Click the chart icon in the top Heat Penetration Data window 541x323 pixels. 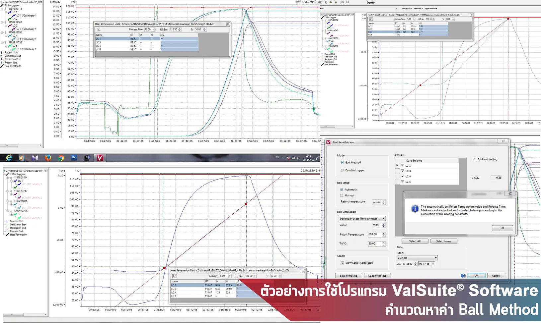click(98, 29)
